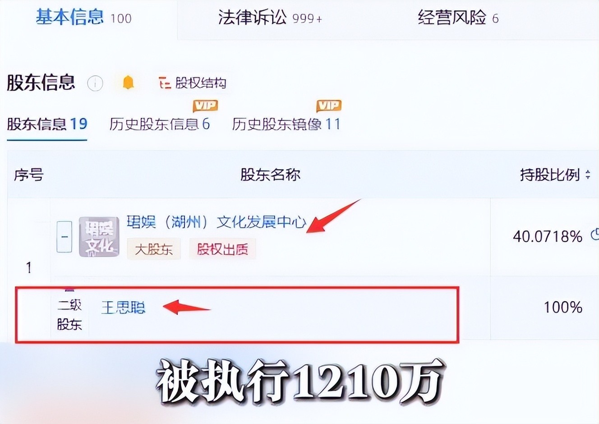Click the 股东名称 column header

pyautogui.click(x=270, y=175)
